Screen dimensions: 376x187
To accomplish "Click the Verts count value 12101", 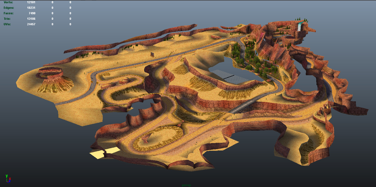I will click(x=31, y=2).
